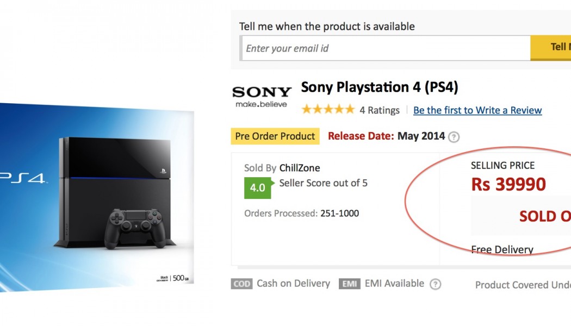
Task: Click the Pre Order Product badge
Action: (275, 136)
